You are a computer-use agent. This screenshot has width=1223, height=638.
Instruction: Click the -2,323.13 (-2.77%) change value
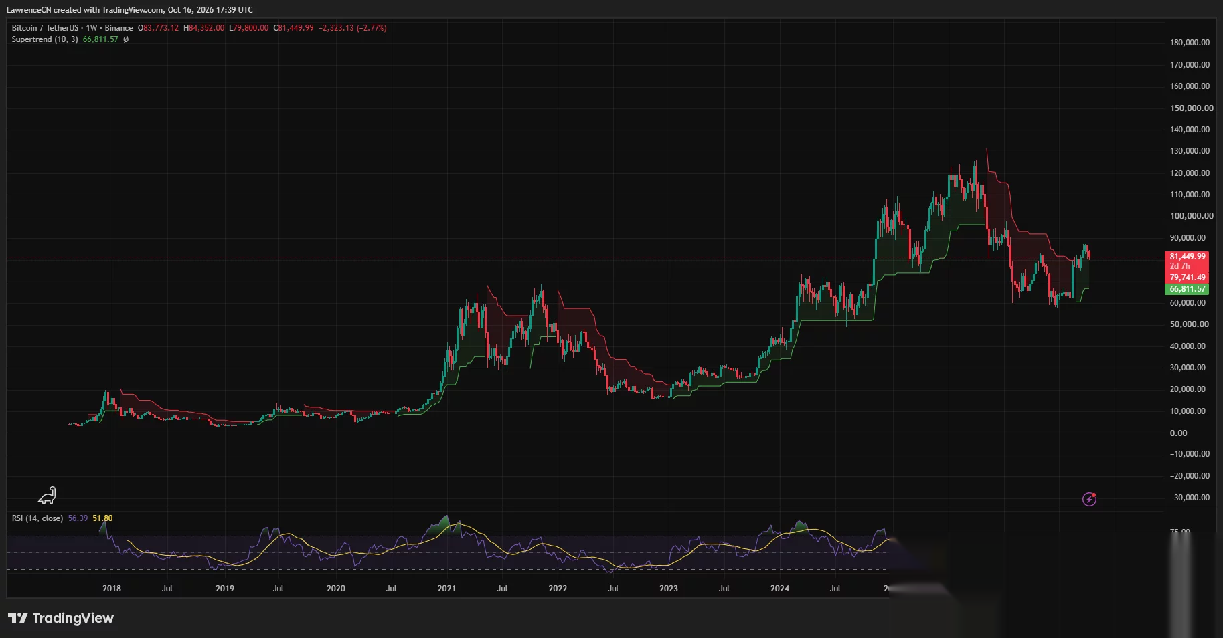tap(353, 28)
